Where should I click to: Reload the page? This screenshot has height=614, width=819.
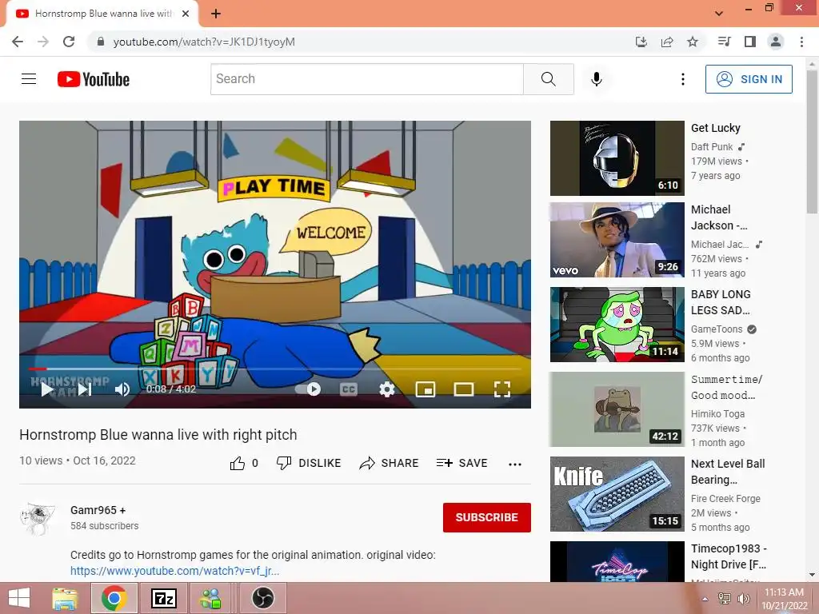click(x=69, y=42)
